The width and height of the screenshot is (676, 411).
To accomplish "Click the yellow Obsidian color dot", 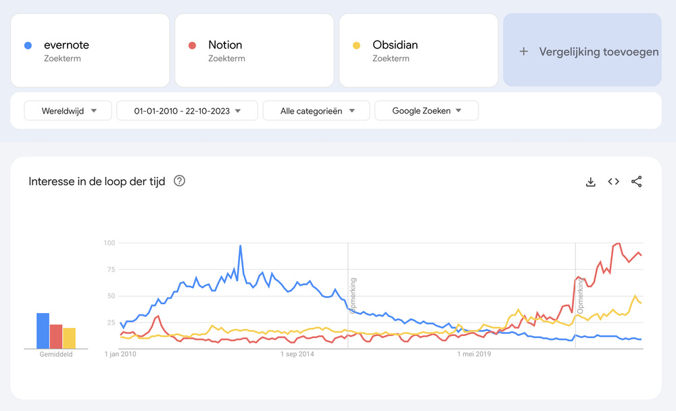I will (356, 45).
